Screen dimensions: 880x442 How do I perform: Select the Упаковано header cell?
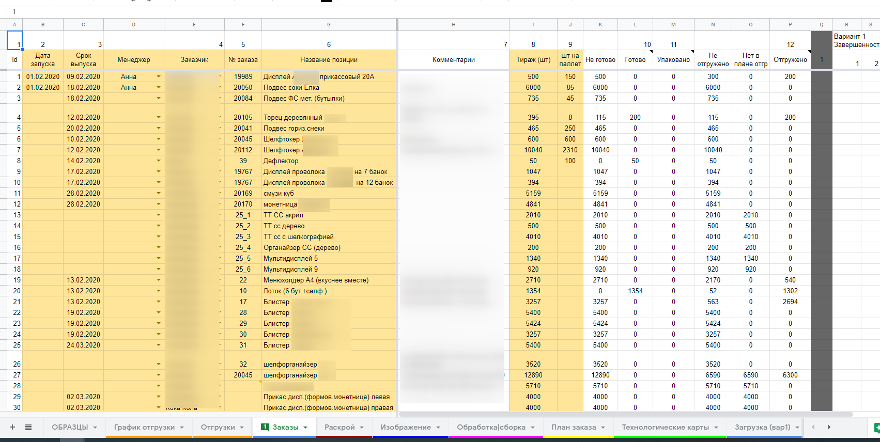pyautogui.click(x=673, y=59)
